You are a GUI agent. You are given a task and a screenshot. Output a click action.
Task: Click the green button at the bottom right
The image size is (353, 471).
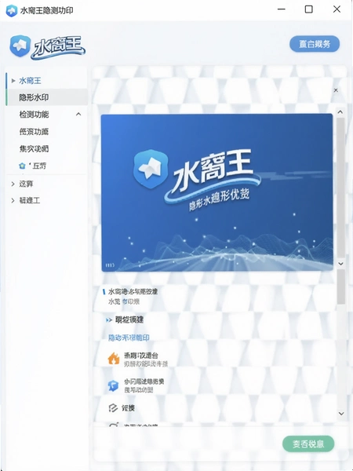click(x=308, y=444)
